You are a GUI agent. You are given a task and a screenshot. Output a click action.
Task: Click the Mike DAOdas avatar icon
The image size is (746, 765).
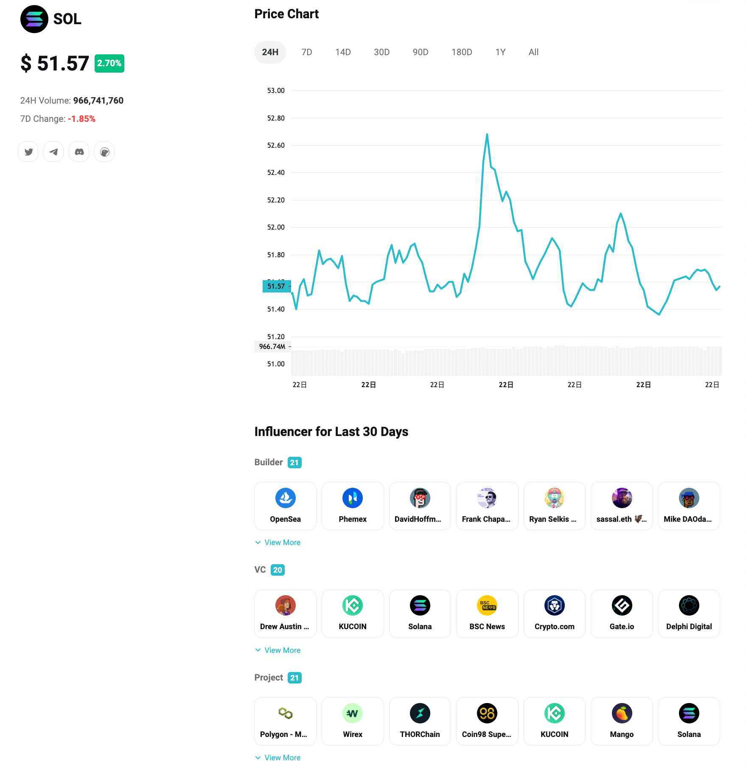coord(689,498)
